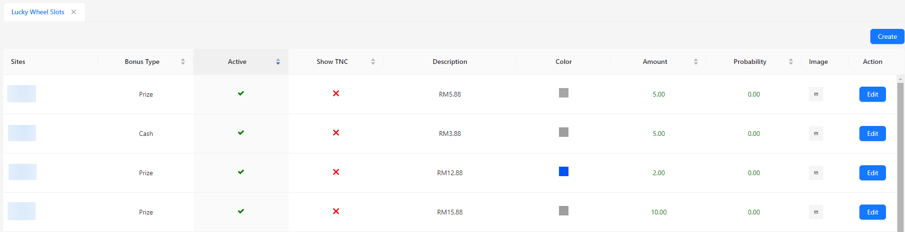The width and height of the screenshot is (905, 232).
Task: Open image icon in RM15.88 row
Action: tap(816, 212)
